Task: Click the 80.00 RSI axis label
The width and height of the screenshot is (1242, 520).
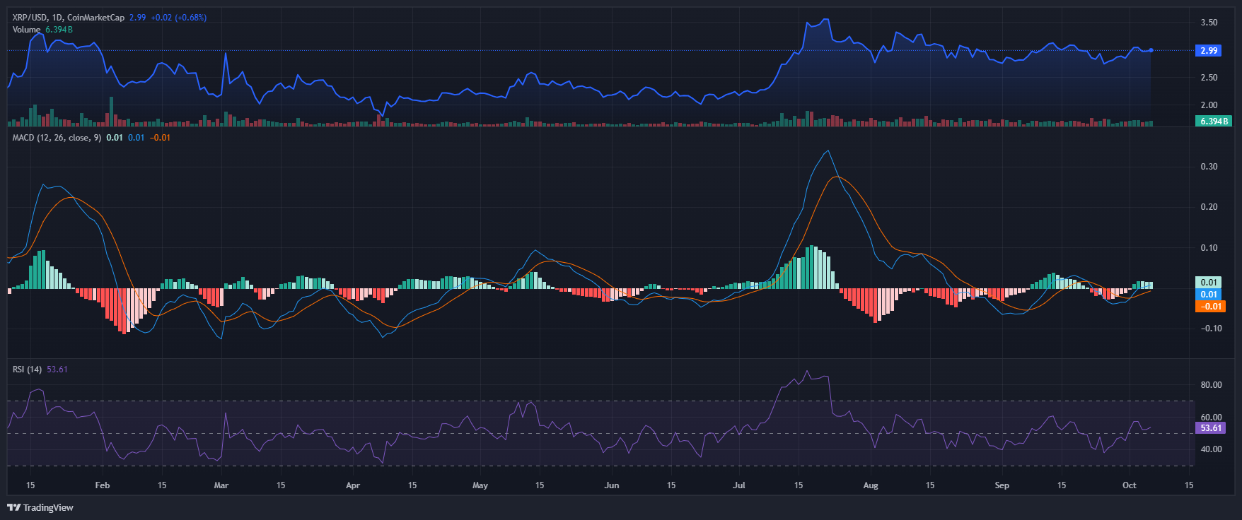Action: point(1211,385)
